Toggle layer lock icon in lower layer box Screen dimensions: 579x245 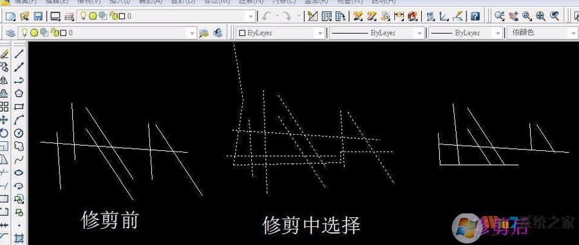click(55, 33)
